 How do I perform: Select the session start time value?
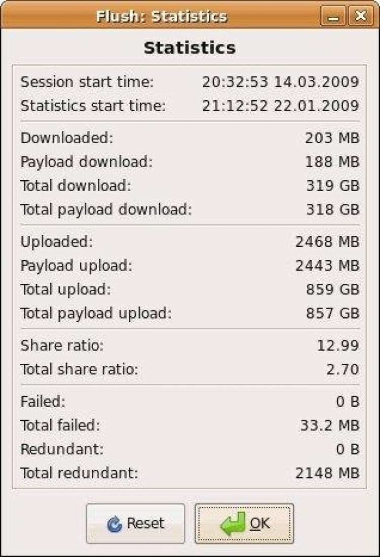pos(280,82)
